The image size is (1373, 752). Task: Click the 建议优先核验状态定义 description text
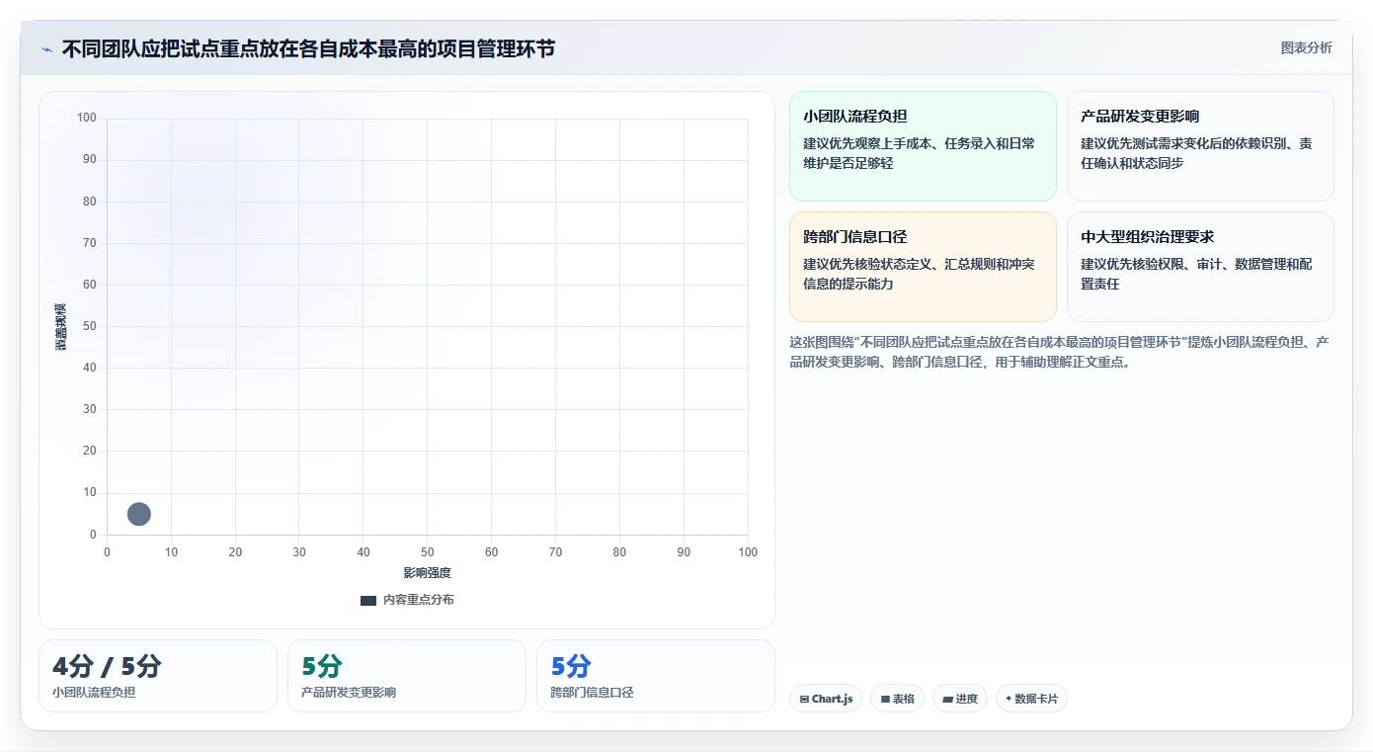pos(919,274)
